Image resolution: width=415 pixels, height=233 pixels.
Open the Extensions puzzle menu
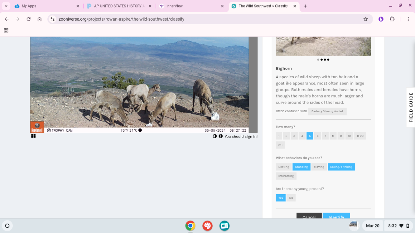point(392,19)
